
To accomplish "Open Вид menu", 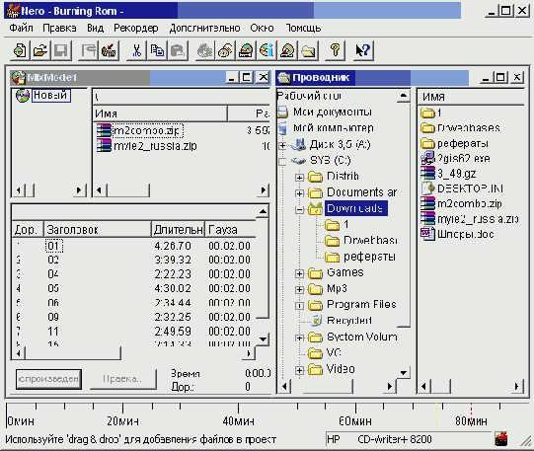I will click(x=95, y=28).
